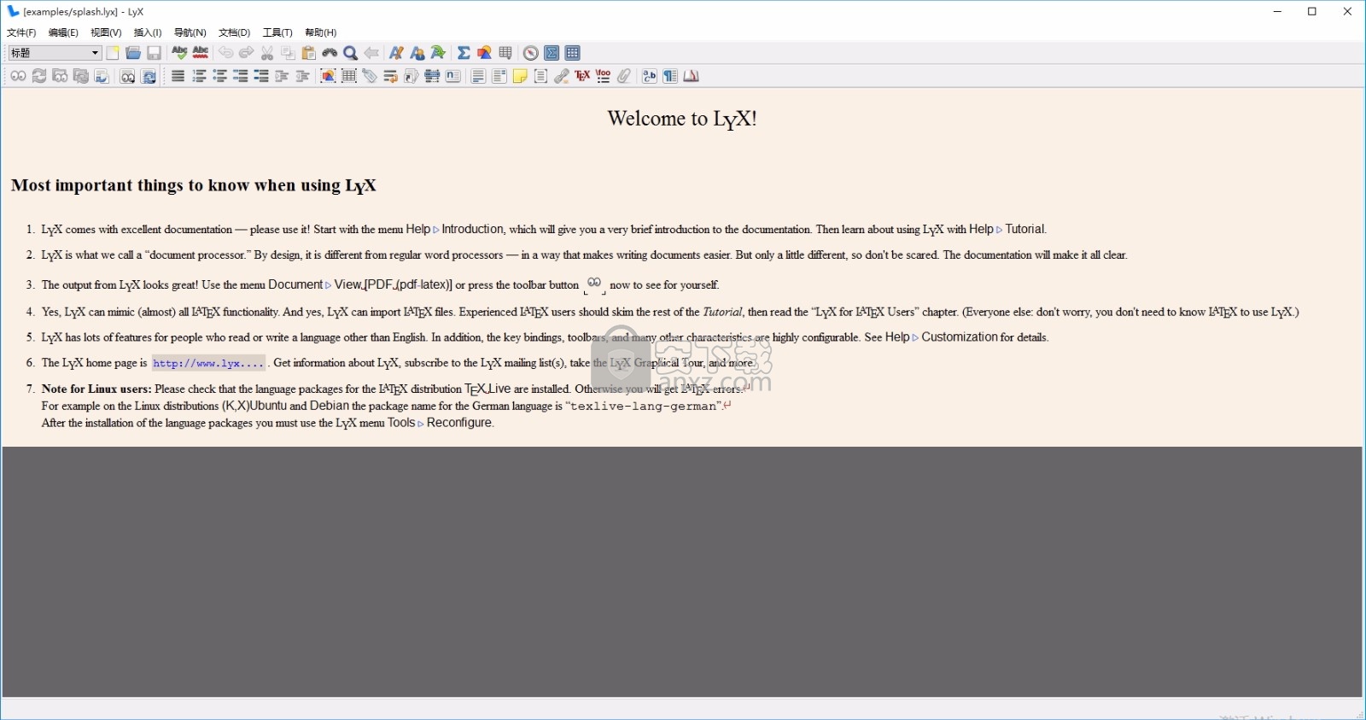Insert a math macro (\foo icon)
The width and height of the screenshot is (1366, 720).
pyautogui.click(x=603, y=76)
